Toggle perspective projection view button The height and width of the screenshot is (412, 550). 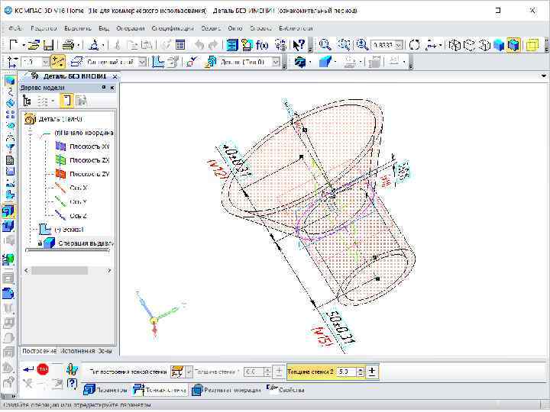(532, 45)
